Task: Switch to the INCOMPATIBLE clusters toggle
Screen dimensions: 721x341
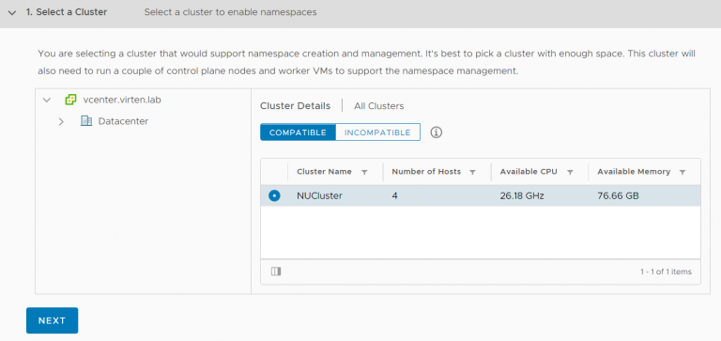Action: coord(377,132)
